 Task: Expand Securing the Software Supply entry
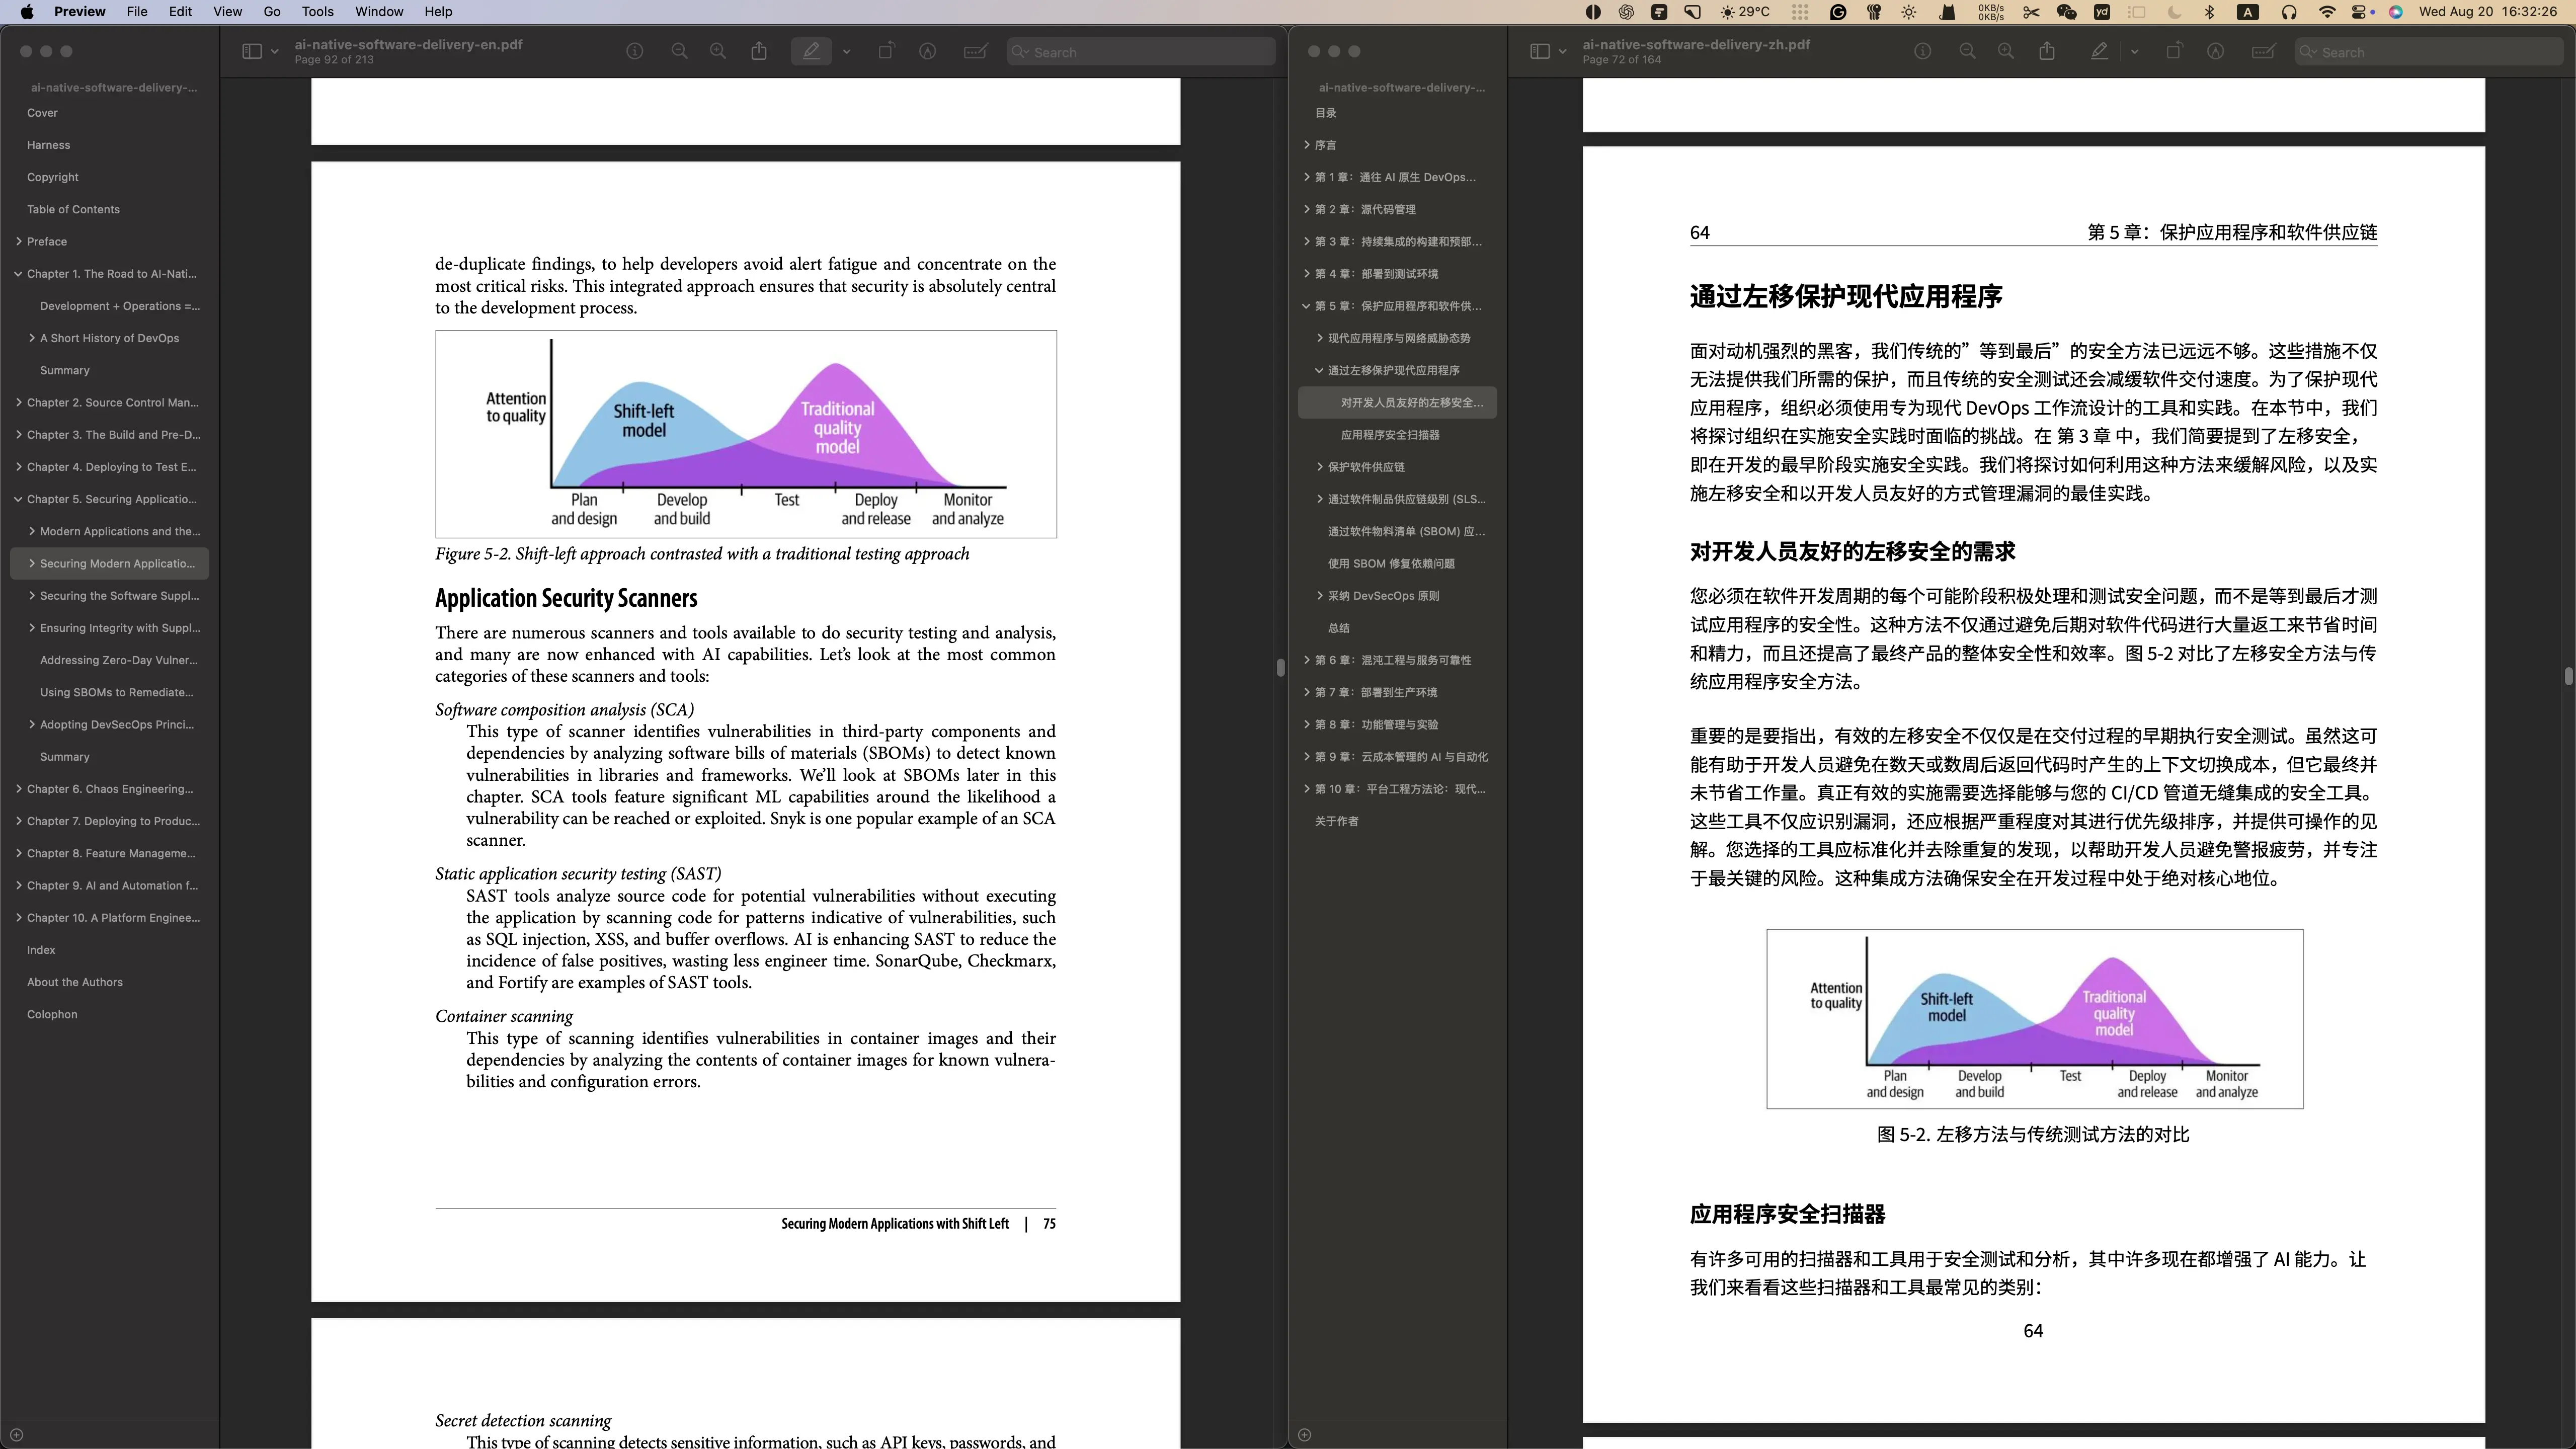coord(32,595)
